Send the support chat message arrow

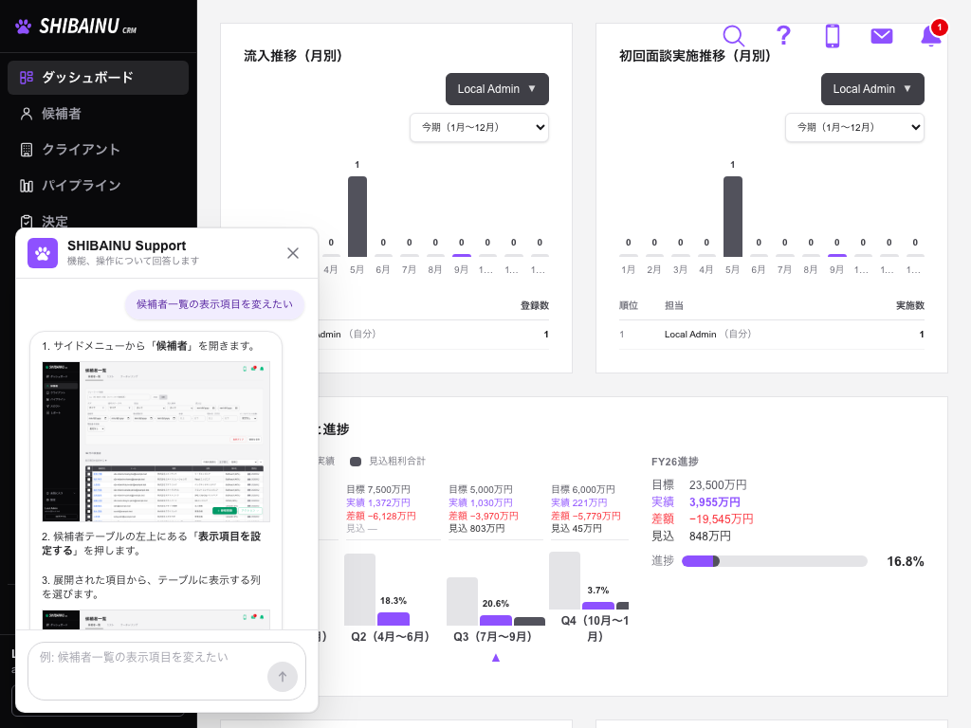tap(283, 677)
